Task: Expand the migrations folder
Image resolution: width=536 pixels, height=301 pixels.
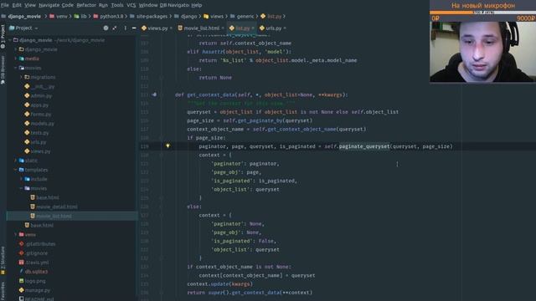Action: pos(21,77)
